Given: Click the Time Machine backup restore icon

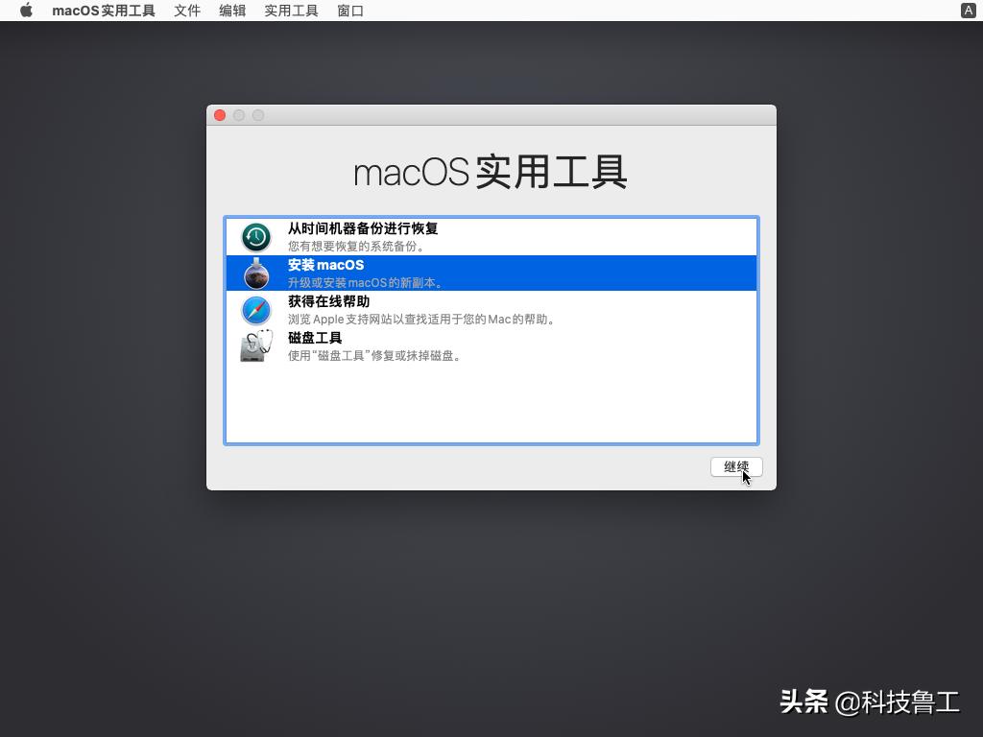Looking at the screenshot, I should [255, 236].
